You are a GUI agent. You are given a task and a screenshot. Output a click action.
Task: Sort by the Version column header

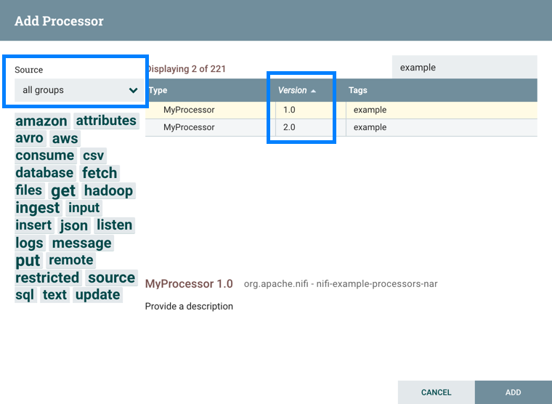coord(293,90)
